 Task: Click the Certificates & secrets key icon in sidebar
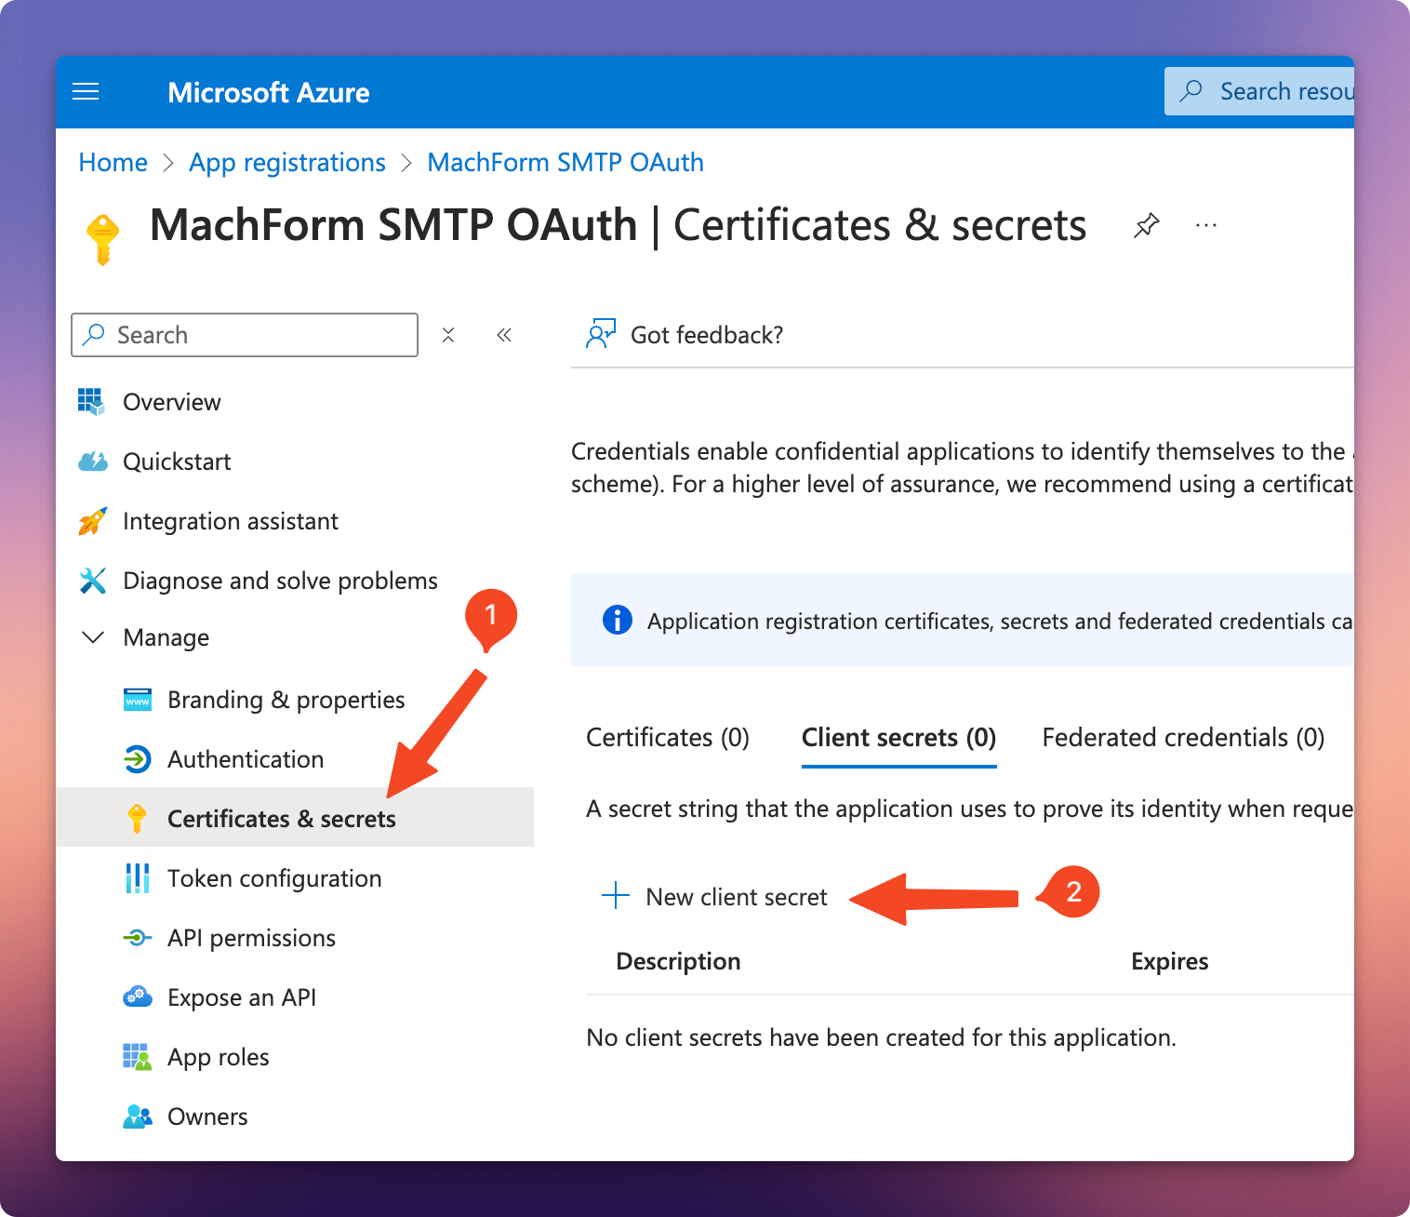click(x=138, y=819)
